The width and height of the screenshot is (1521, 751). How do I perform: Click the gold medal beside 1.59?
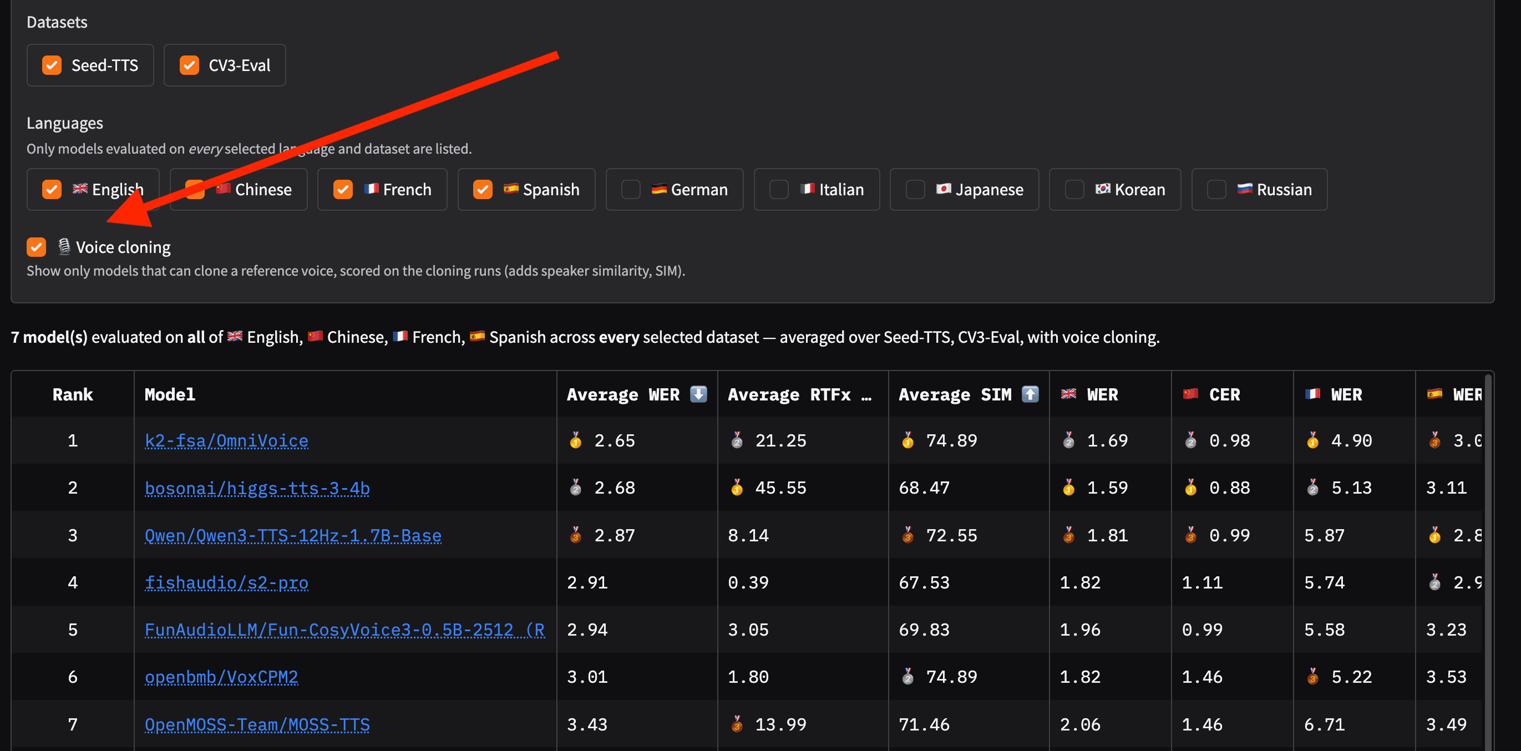(1069, 487)
